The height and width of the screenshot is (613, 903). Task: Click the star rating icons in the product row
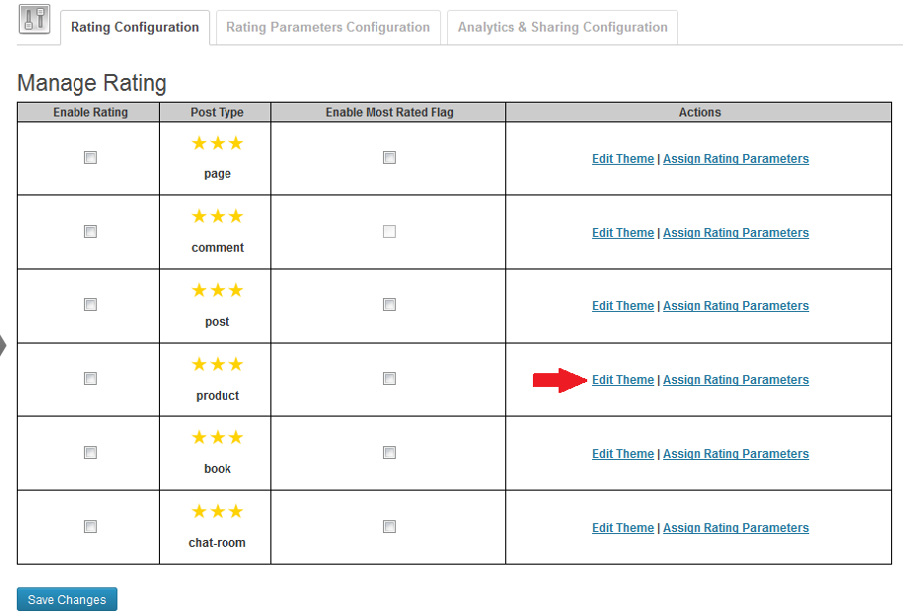click(x=218, y=364)
